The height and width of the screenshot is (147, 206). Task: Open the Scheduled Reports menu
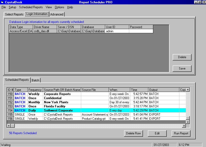(31, 7)
